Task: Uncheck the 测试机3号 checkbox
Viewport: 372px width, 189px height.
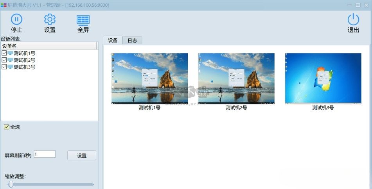Action: (x=4, y=67)
